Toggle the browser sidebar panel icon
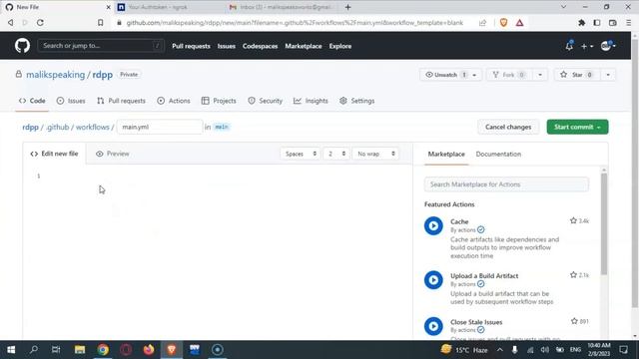Image resolution: width=639 pixels, height=359 pixels. (x=597, y=23)
